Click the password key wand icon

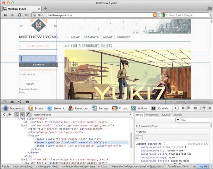pos(27,15)
